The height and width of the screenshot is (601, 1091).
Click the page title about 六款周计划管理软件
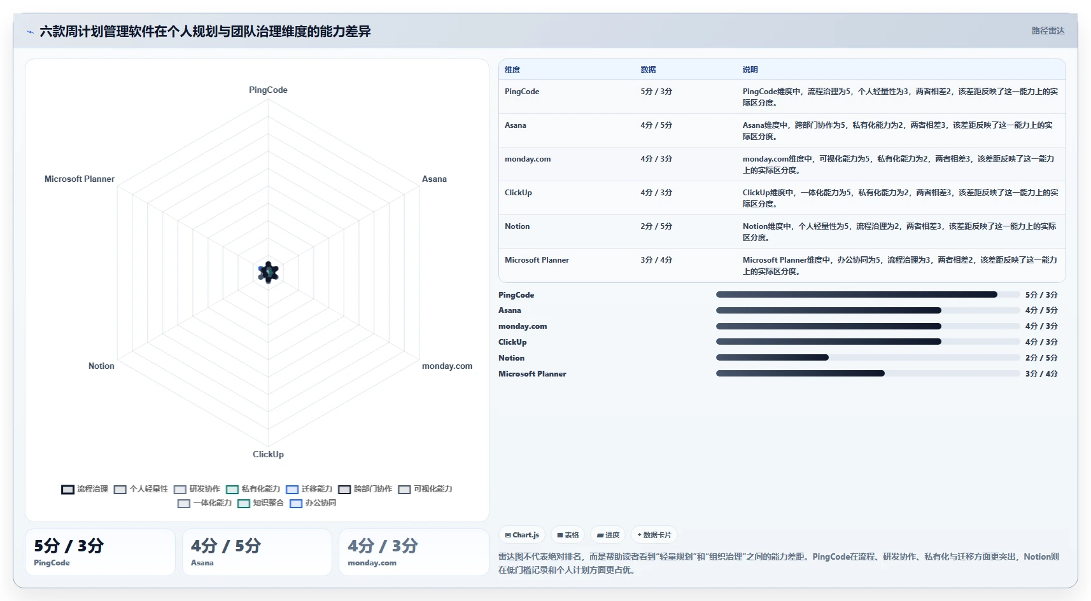205,31
